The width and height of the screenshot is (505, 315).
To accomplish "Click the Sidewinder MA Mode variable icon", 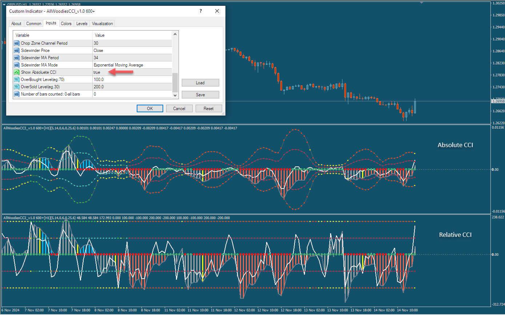I will coord(16,65).
